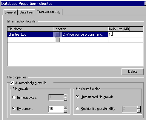
Task: Click the In megabytes spinner down arrow
Action: point(65,99)
